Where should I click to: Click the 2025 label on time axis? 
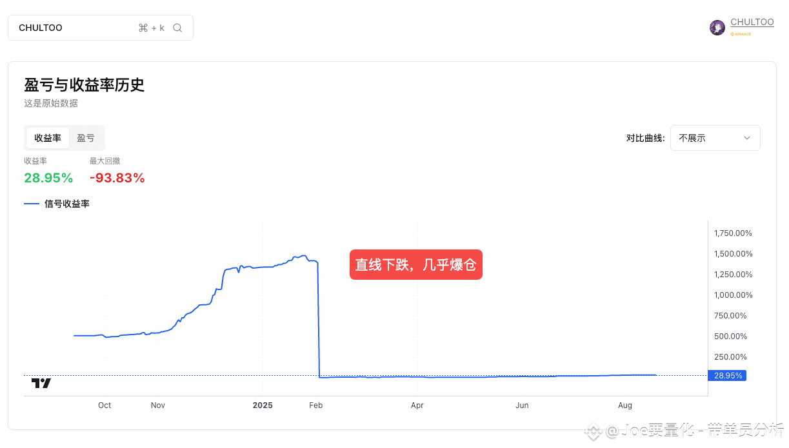click(x=263, y=405)
